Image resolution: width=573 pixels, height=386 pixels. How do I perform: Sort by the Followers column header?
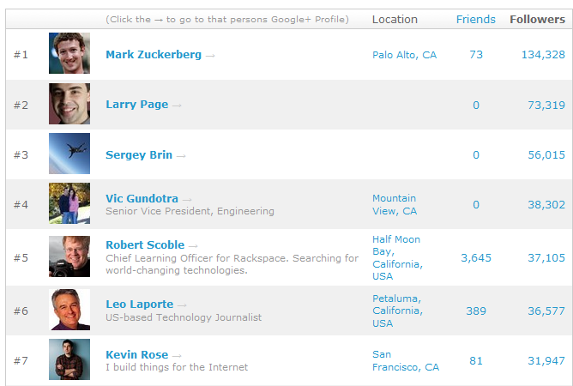(x=537, y=20)
